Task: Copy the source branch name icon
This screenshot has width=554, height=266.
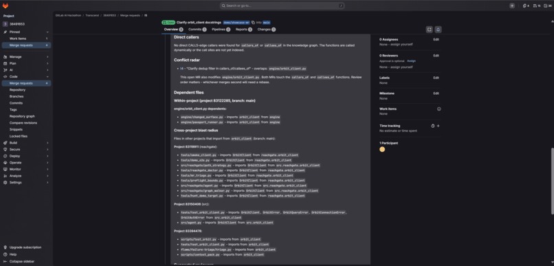Action: pyautogui.click(x=254, y=22)
